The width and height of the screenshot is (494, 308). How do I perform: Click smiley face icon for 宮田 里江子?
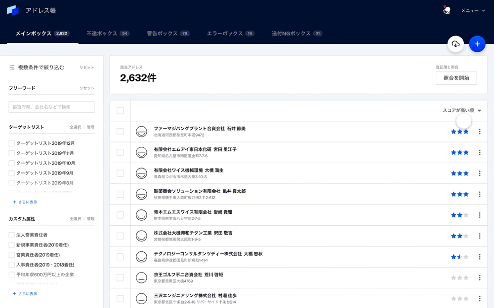click(141, 152)
